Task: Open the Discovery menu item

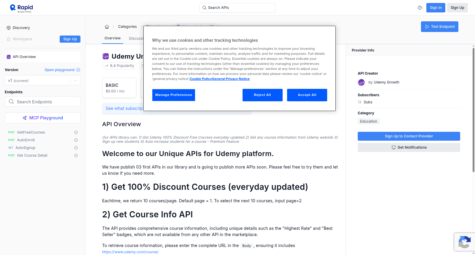Action: (x=21, y=28)
